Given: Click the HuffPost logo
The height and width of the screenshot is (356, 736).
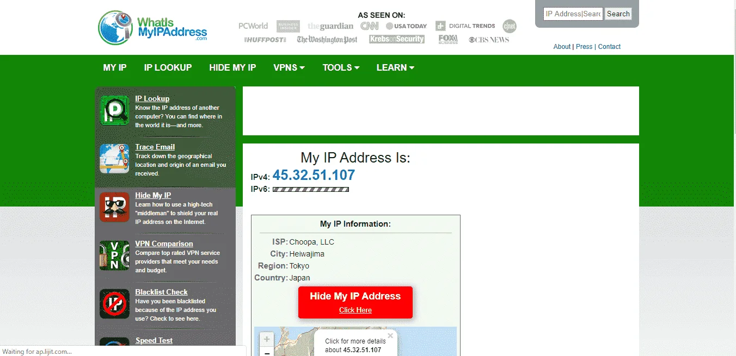Looking at the screenshot, I should pos(265,40).
